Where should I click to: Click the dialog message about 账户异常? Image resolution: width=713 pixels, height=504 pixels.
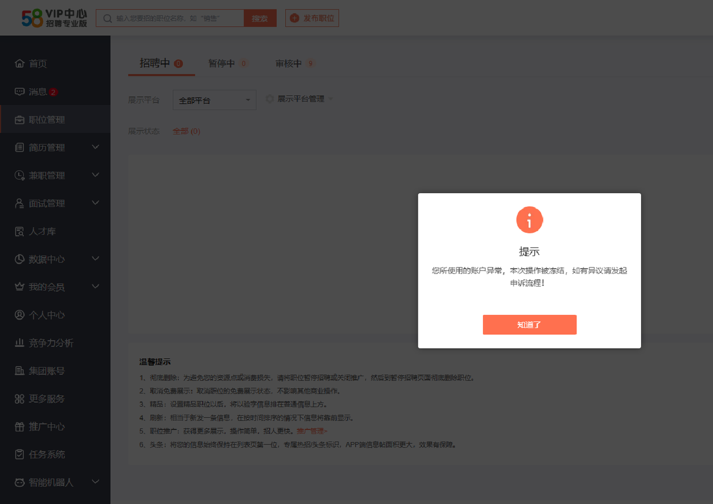point(529,277)
